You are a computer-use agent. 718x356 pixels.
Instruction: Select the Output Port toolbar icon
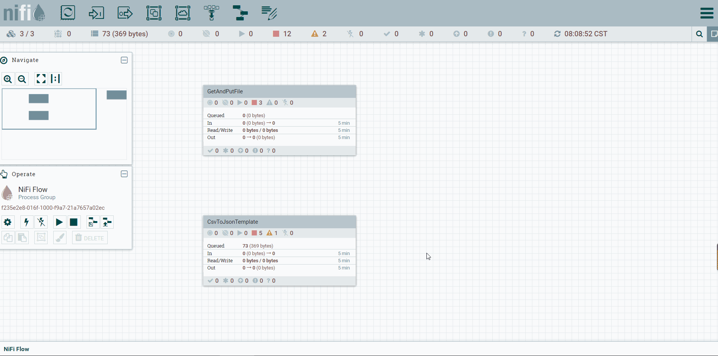click(125, 13)
